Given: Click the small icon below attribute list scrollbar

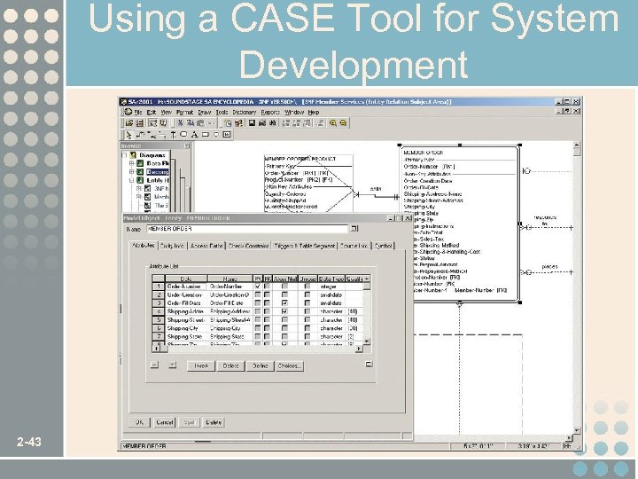Looking at the screenshot, I should click(369, 365).
